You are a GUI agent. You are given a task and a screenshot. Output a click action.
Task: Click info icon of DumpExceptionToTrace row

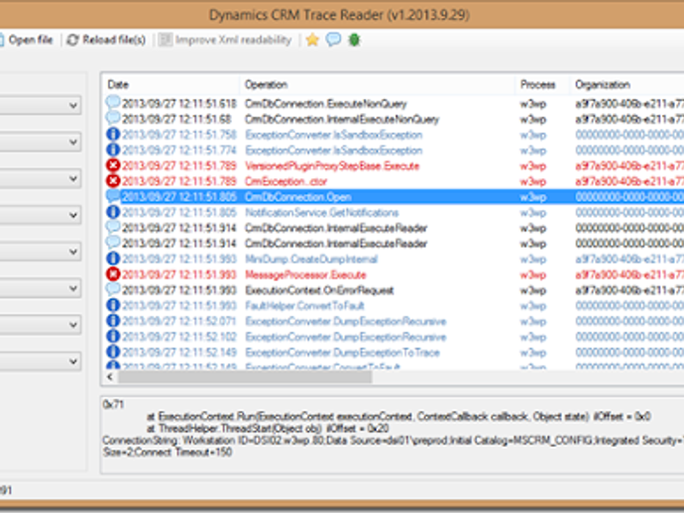click(x=113, y=353)
